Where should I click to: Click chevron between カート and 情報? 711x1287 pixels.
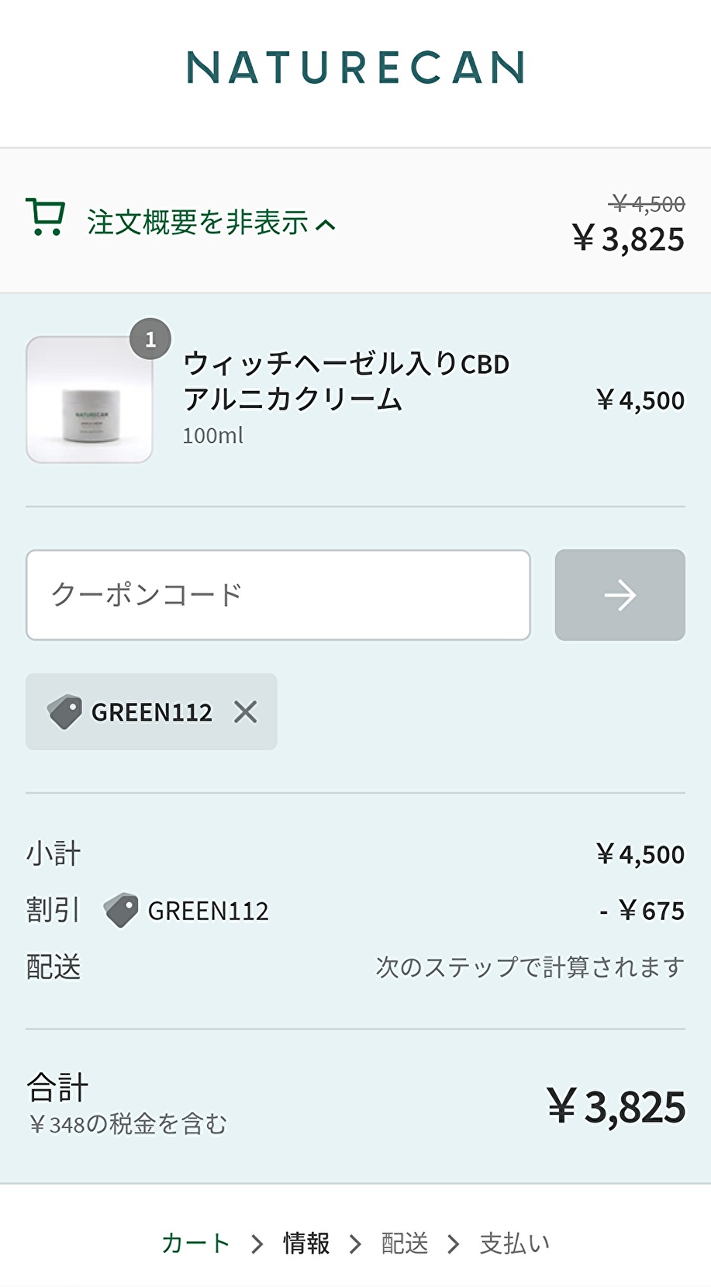(257, 1244)
